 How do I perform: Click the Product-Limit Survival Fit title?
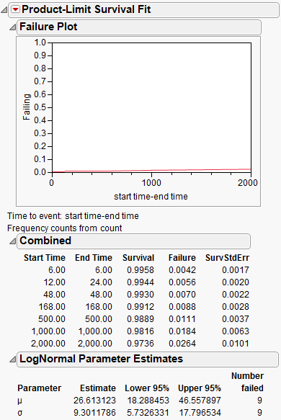click(x=86, y=9)
